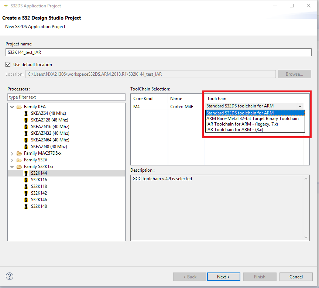Image resolution: width=319 pixels, height=288 pixels.
Task: Click the Next button
Action: pyautogui.click(x=223, y=277)
